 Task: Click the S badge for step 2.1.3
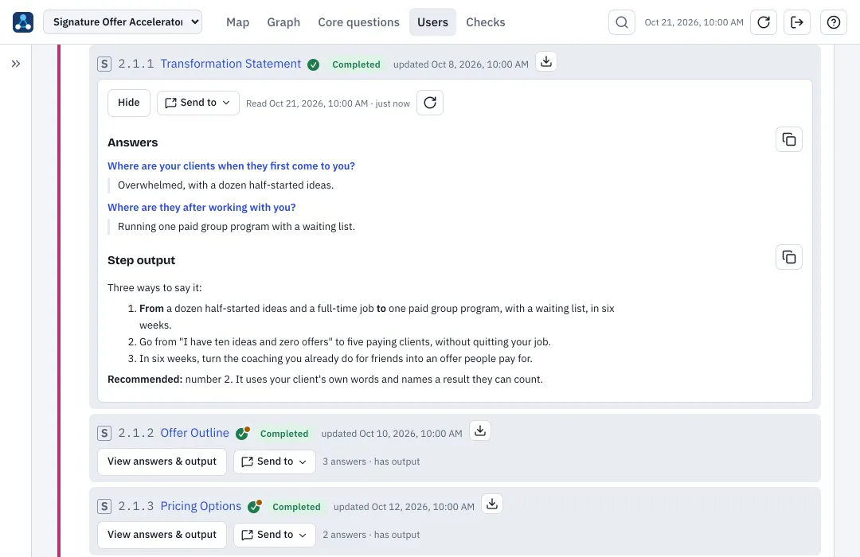pos(104,506)
